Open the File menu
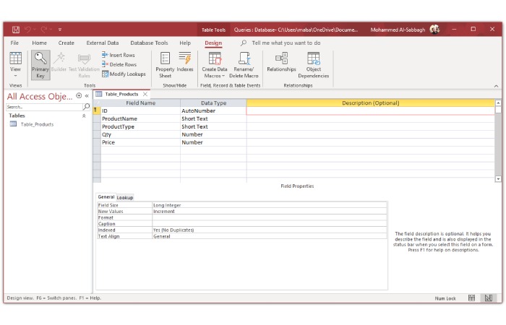 point(14,43)
